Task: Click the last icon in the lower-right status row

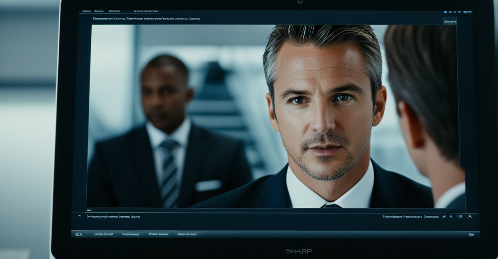Action: pos(470,216)
